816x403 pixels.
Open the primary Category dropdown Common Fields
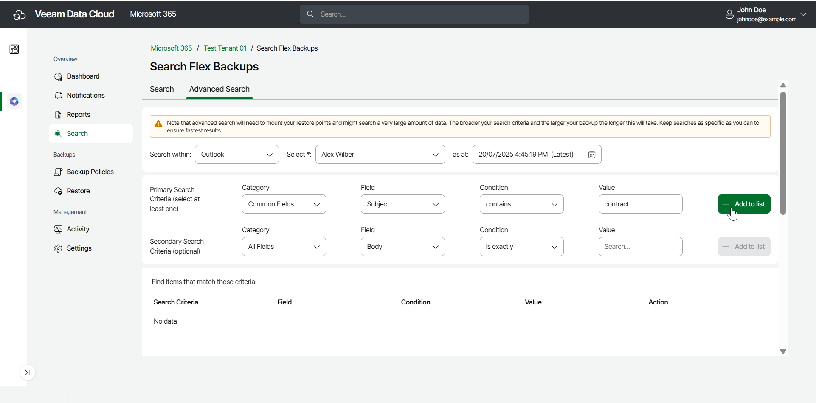pos(284,204)
